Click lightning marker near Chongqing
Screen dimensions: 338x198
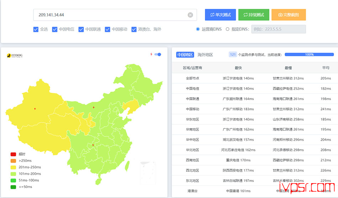pyautogui.click(x=93, y=145)
